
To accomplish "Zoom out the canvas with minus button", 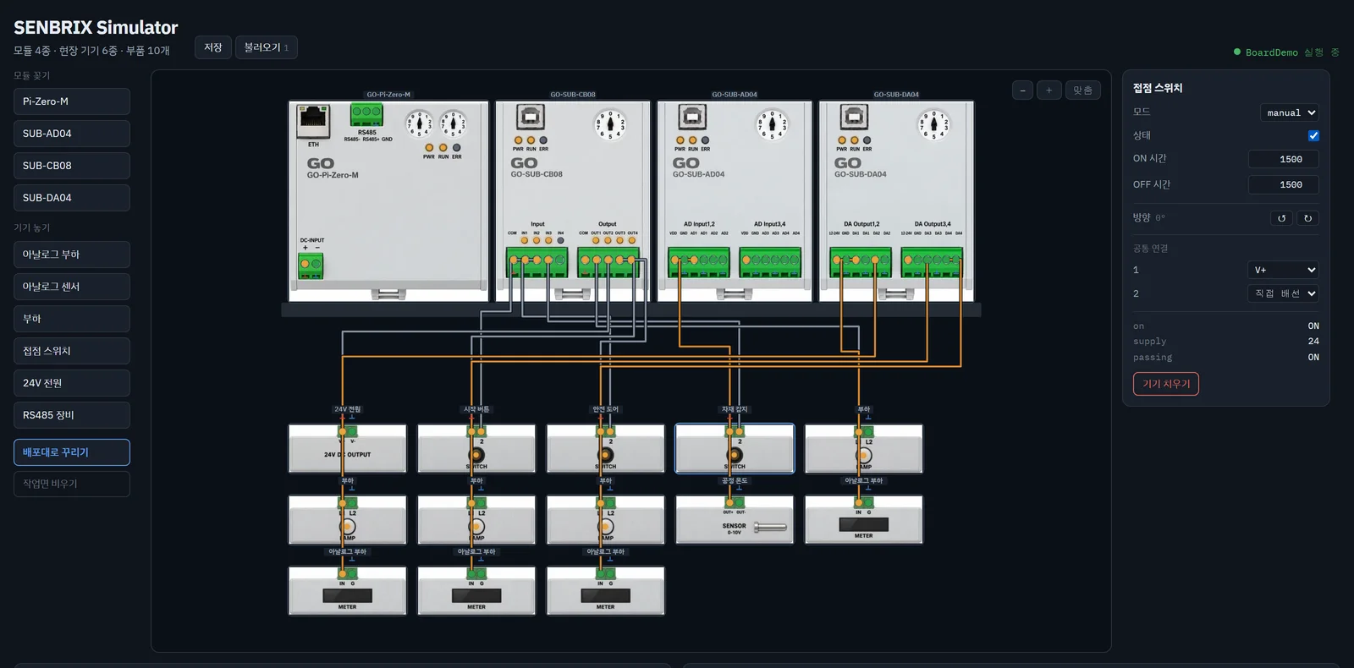I will click(1022, 90).
